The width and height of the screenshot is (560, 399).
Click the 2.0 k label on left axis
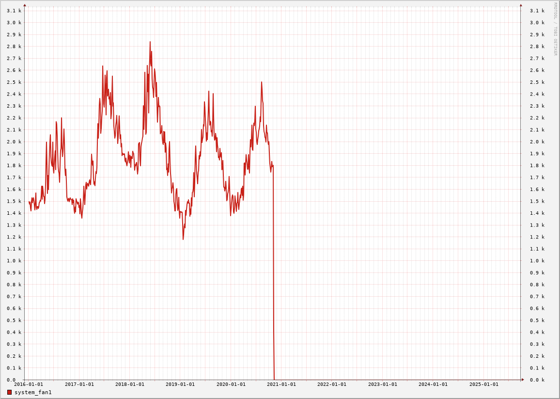[x=14, y=142]
